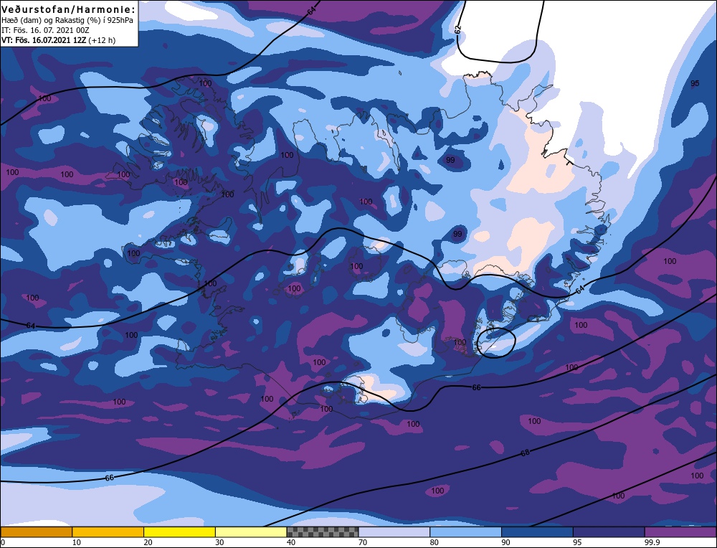Click the 80 legend tick label

[x=435, y=542]
